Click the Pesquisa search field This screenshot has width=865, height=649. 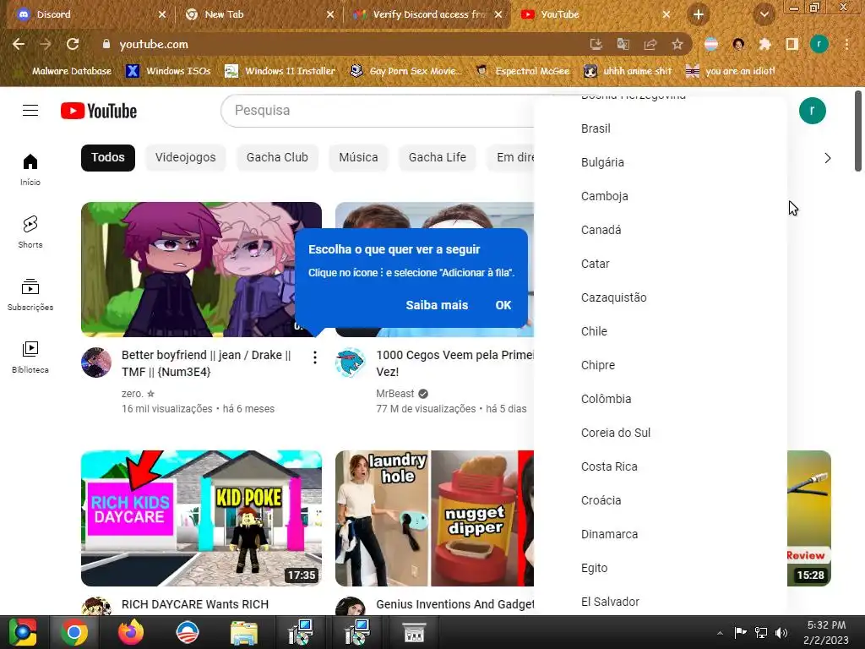[x=378, y=111]
